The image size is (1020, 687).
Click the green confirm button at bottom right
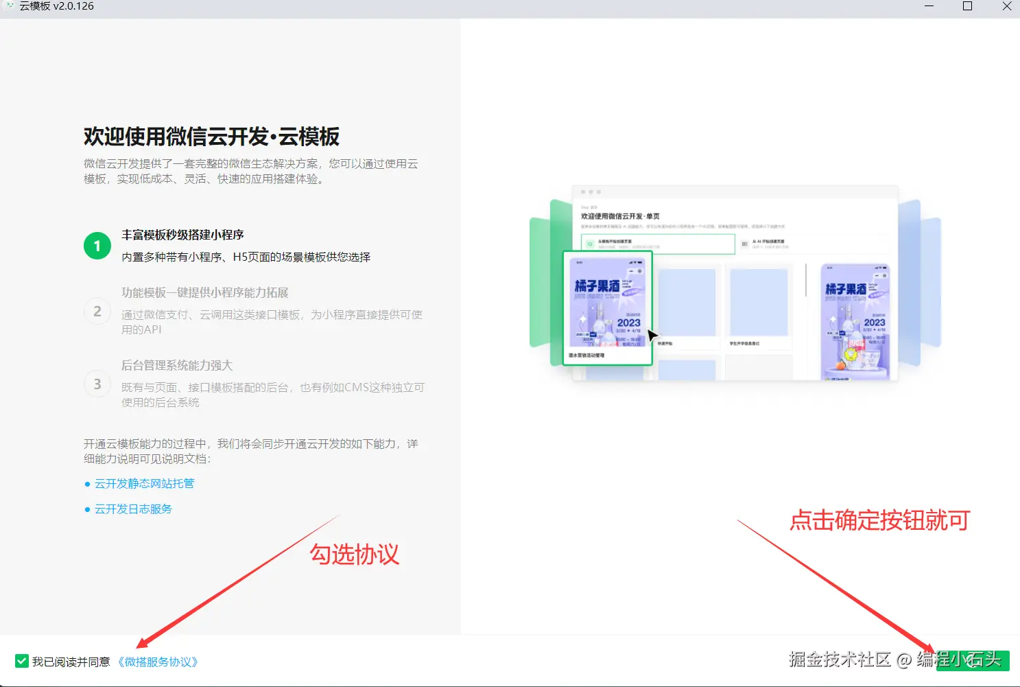point(973,660)
